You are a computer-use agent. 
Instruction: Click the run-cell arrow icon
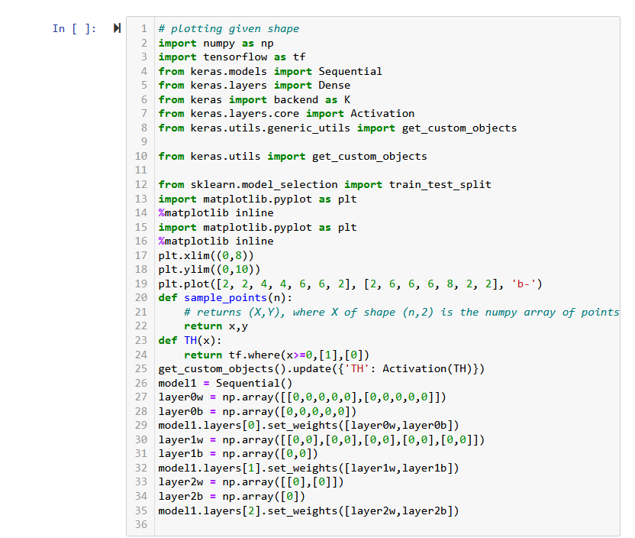115,28
